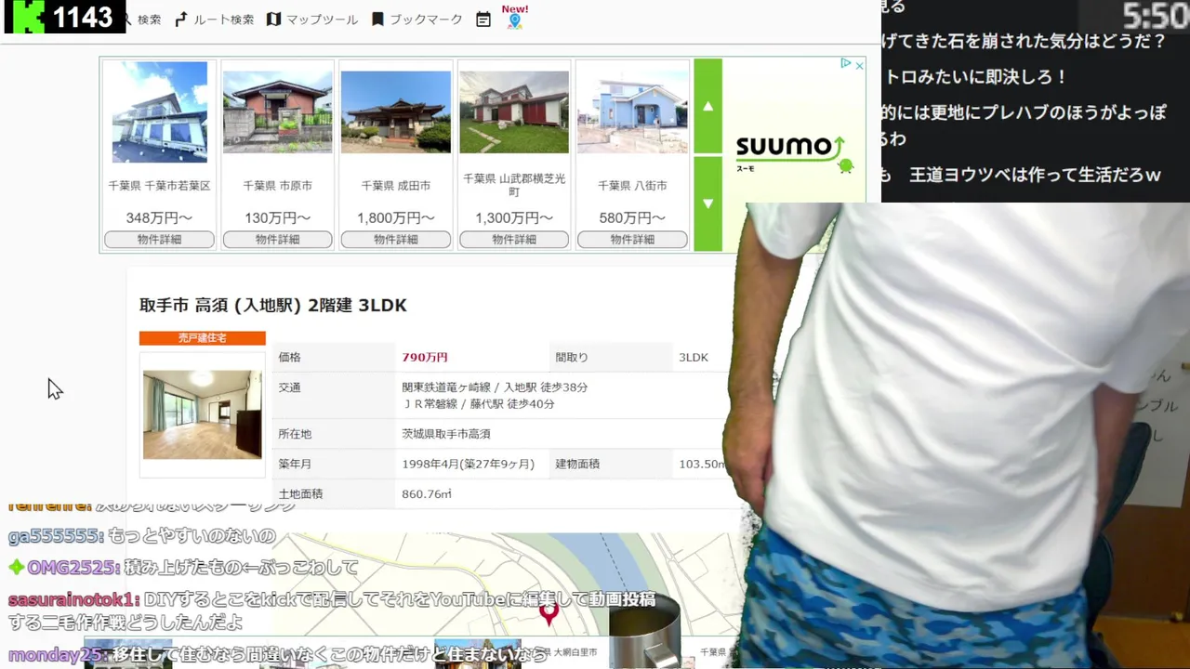This screenshot has height=669, width=1190.
Task: Open the 成田市 house photo
Action: coord(396,112)
